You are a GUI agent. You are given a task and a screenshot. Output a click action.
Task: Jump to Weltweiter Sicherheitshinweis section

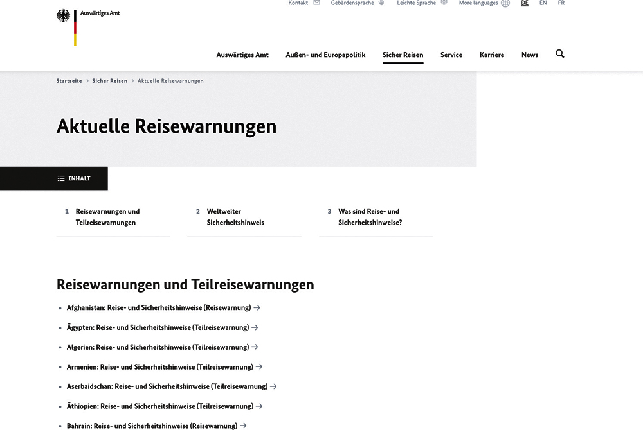coord(235,217)
